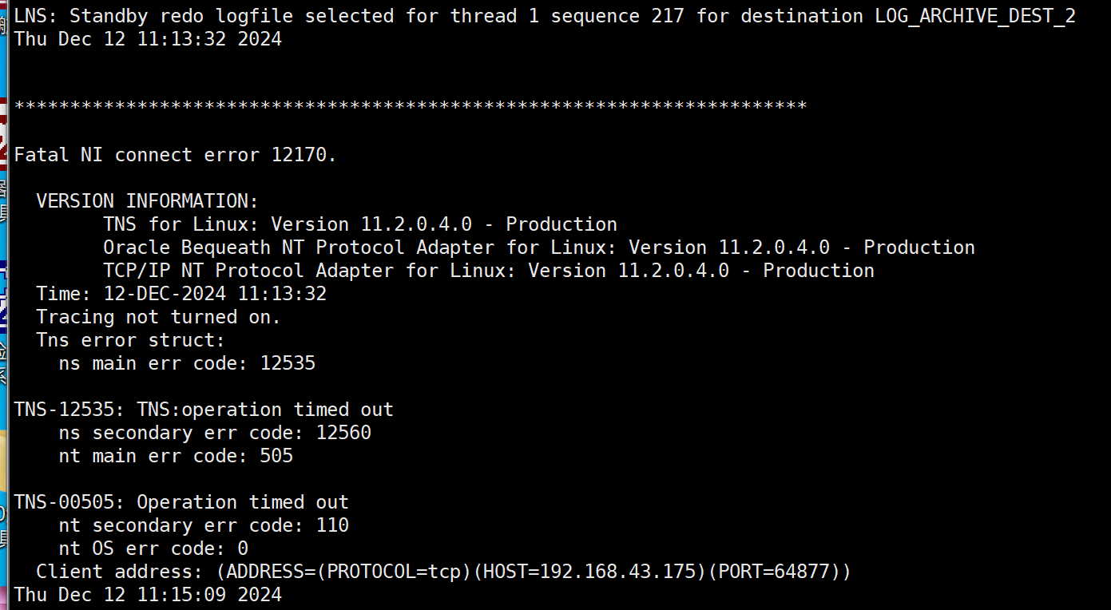Click the row of asterisks separator
1111x610 pixels.
point(410,106)
